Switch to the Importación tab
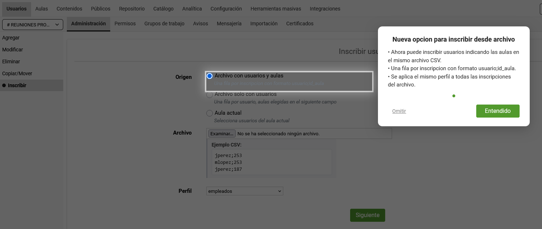Image resolution: width=542 pixels, height=229 pixels. pos(264,24)
